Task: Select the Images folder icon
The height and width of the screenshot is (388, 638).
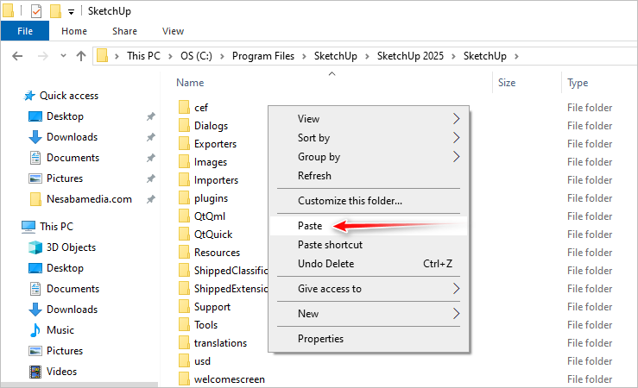Action: tap(184, 162)
